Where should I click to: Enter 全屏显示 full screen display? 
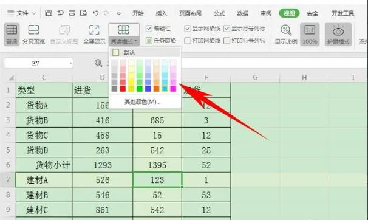click(x=94, y=35)
